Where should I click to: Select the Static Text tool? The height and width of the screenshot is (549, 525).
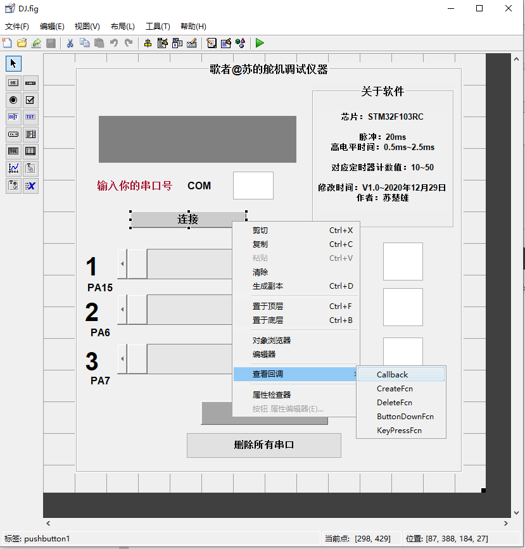30,117
